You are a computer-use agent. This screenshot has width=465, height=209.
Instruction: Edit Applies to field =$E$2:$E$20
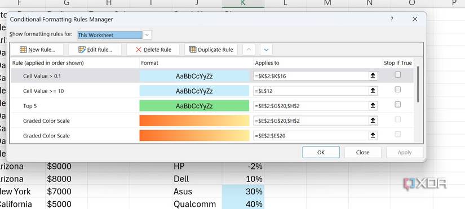311,135
